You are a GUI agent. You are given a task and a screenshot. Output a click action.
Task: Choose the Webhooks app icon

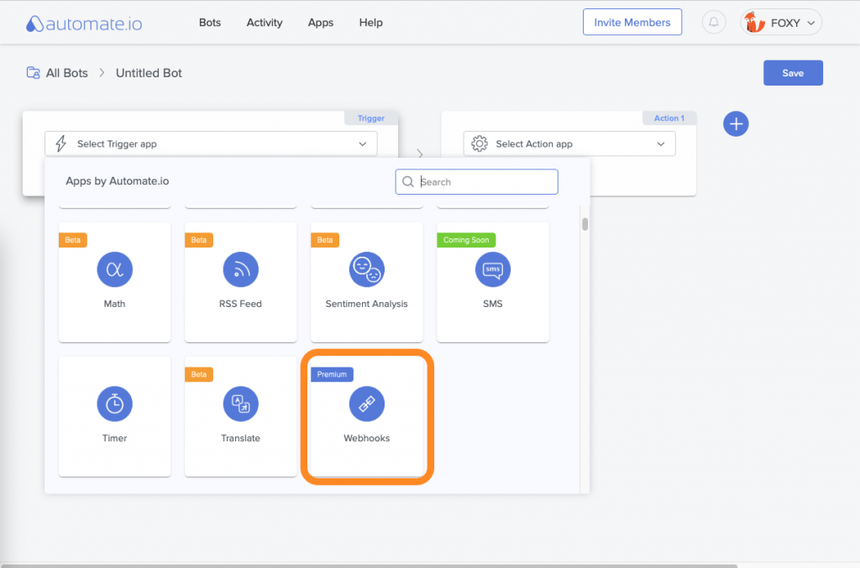(367, 404)
